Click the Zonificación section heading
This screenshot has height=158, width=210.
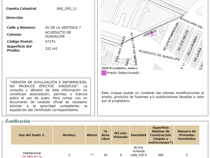[18, 121]
